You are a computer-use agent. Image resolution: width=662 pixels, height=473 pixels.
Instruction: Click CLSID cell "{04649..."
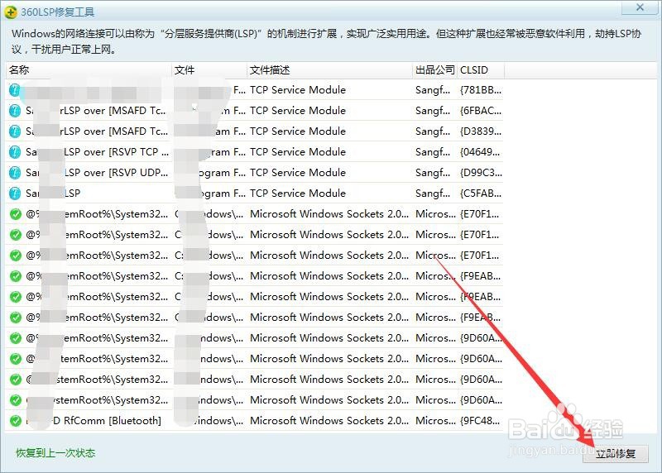(481, 152)
